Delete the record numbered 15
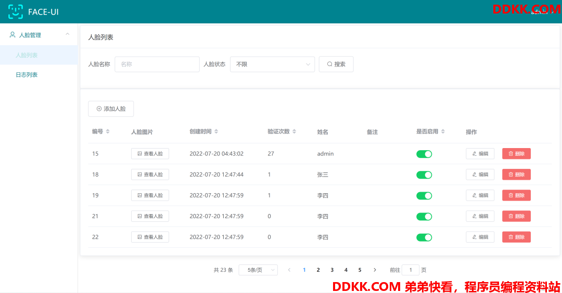The width and height of the screenshot is (562, 293). [x=516, y=154]
